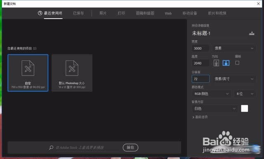Click the resolution field showing 72
Screen dimensions: 264x159
coord(201,79)
